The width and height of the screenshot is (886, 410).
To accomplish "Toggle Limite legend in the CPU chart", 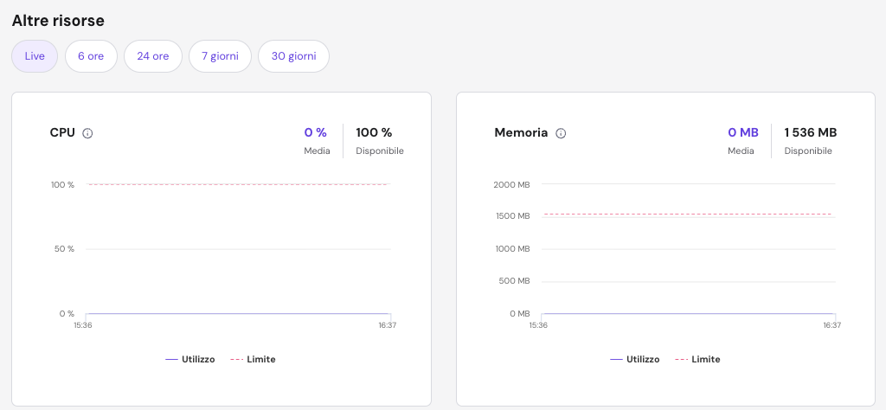I will pyautogui.click(x=253, y=359).
